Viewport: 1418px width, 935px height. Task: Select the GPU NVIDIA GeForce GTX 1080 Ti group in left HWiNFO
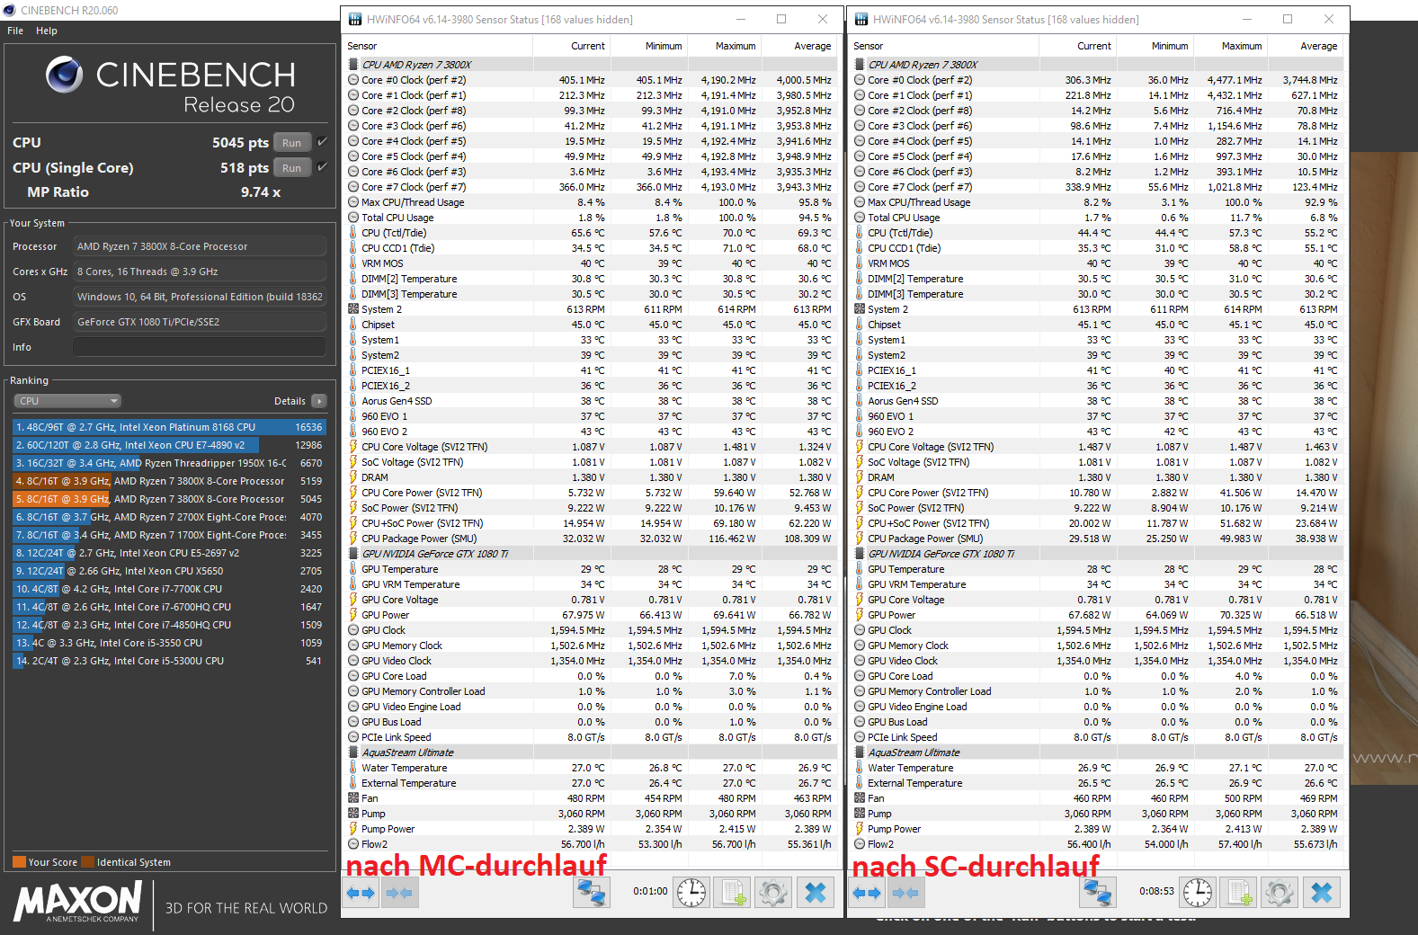[x=590, y=554]
